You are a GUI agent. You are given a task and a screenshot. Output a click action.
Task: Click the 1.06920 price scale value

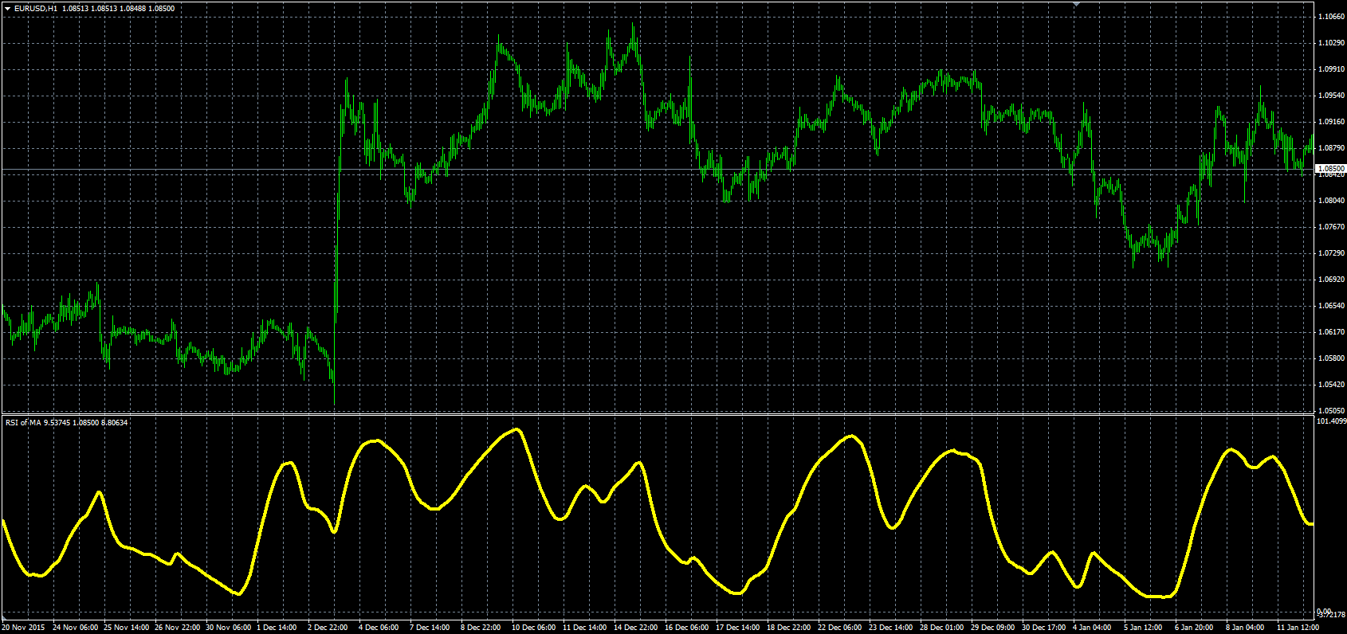(x=1332, y=280)
